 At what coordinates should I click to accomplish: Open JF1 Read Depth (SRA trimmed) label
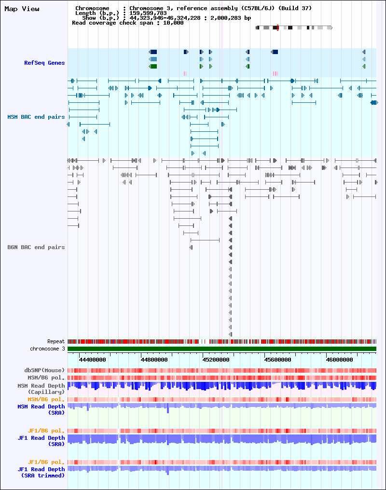(x=41, y=472)
